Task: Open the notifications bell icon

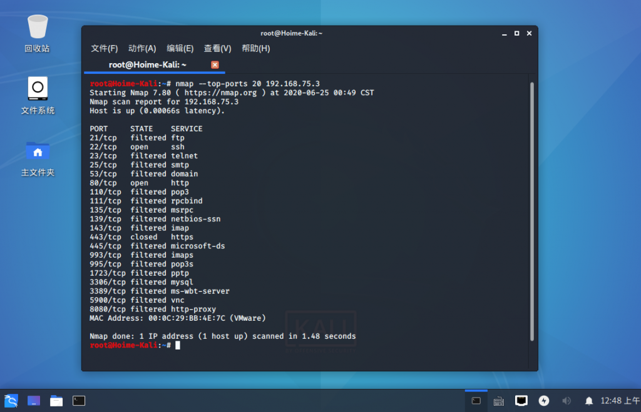Action: [x=588, y=401]
